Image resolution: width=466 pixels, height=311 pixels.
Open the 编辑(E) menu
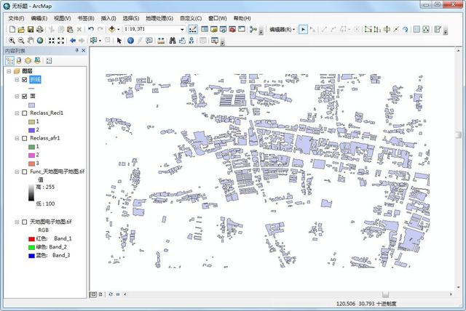click(39, 18)
